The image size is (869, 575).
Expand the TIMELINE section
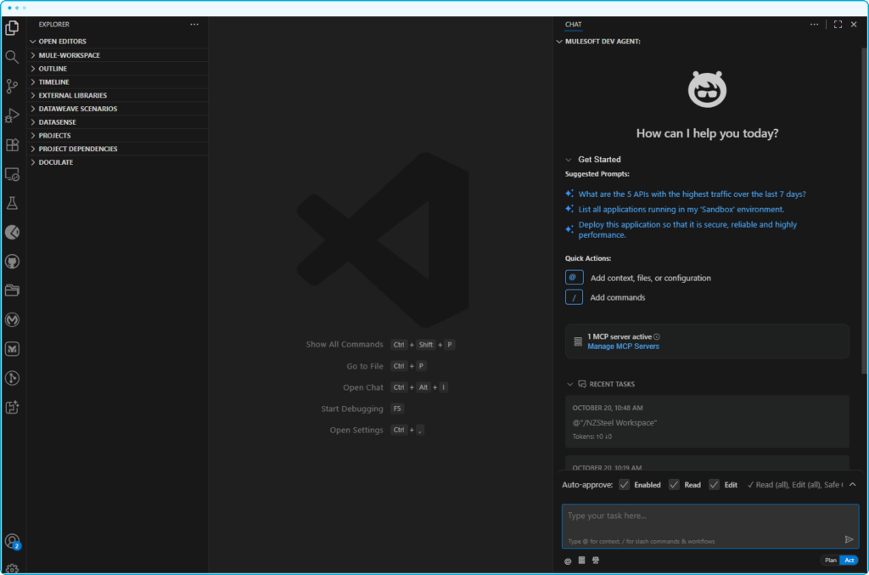(117, 82)
